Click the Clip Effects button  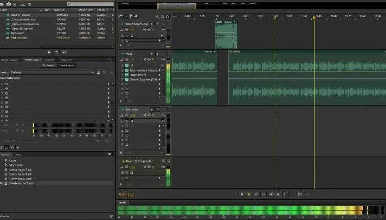(48, 65)
